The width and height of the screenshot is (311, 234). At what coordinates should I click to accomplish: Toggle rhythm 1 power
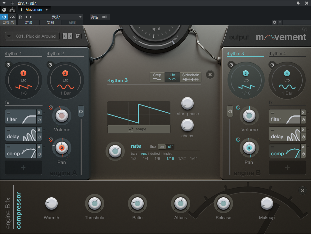click(8, 65)
